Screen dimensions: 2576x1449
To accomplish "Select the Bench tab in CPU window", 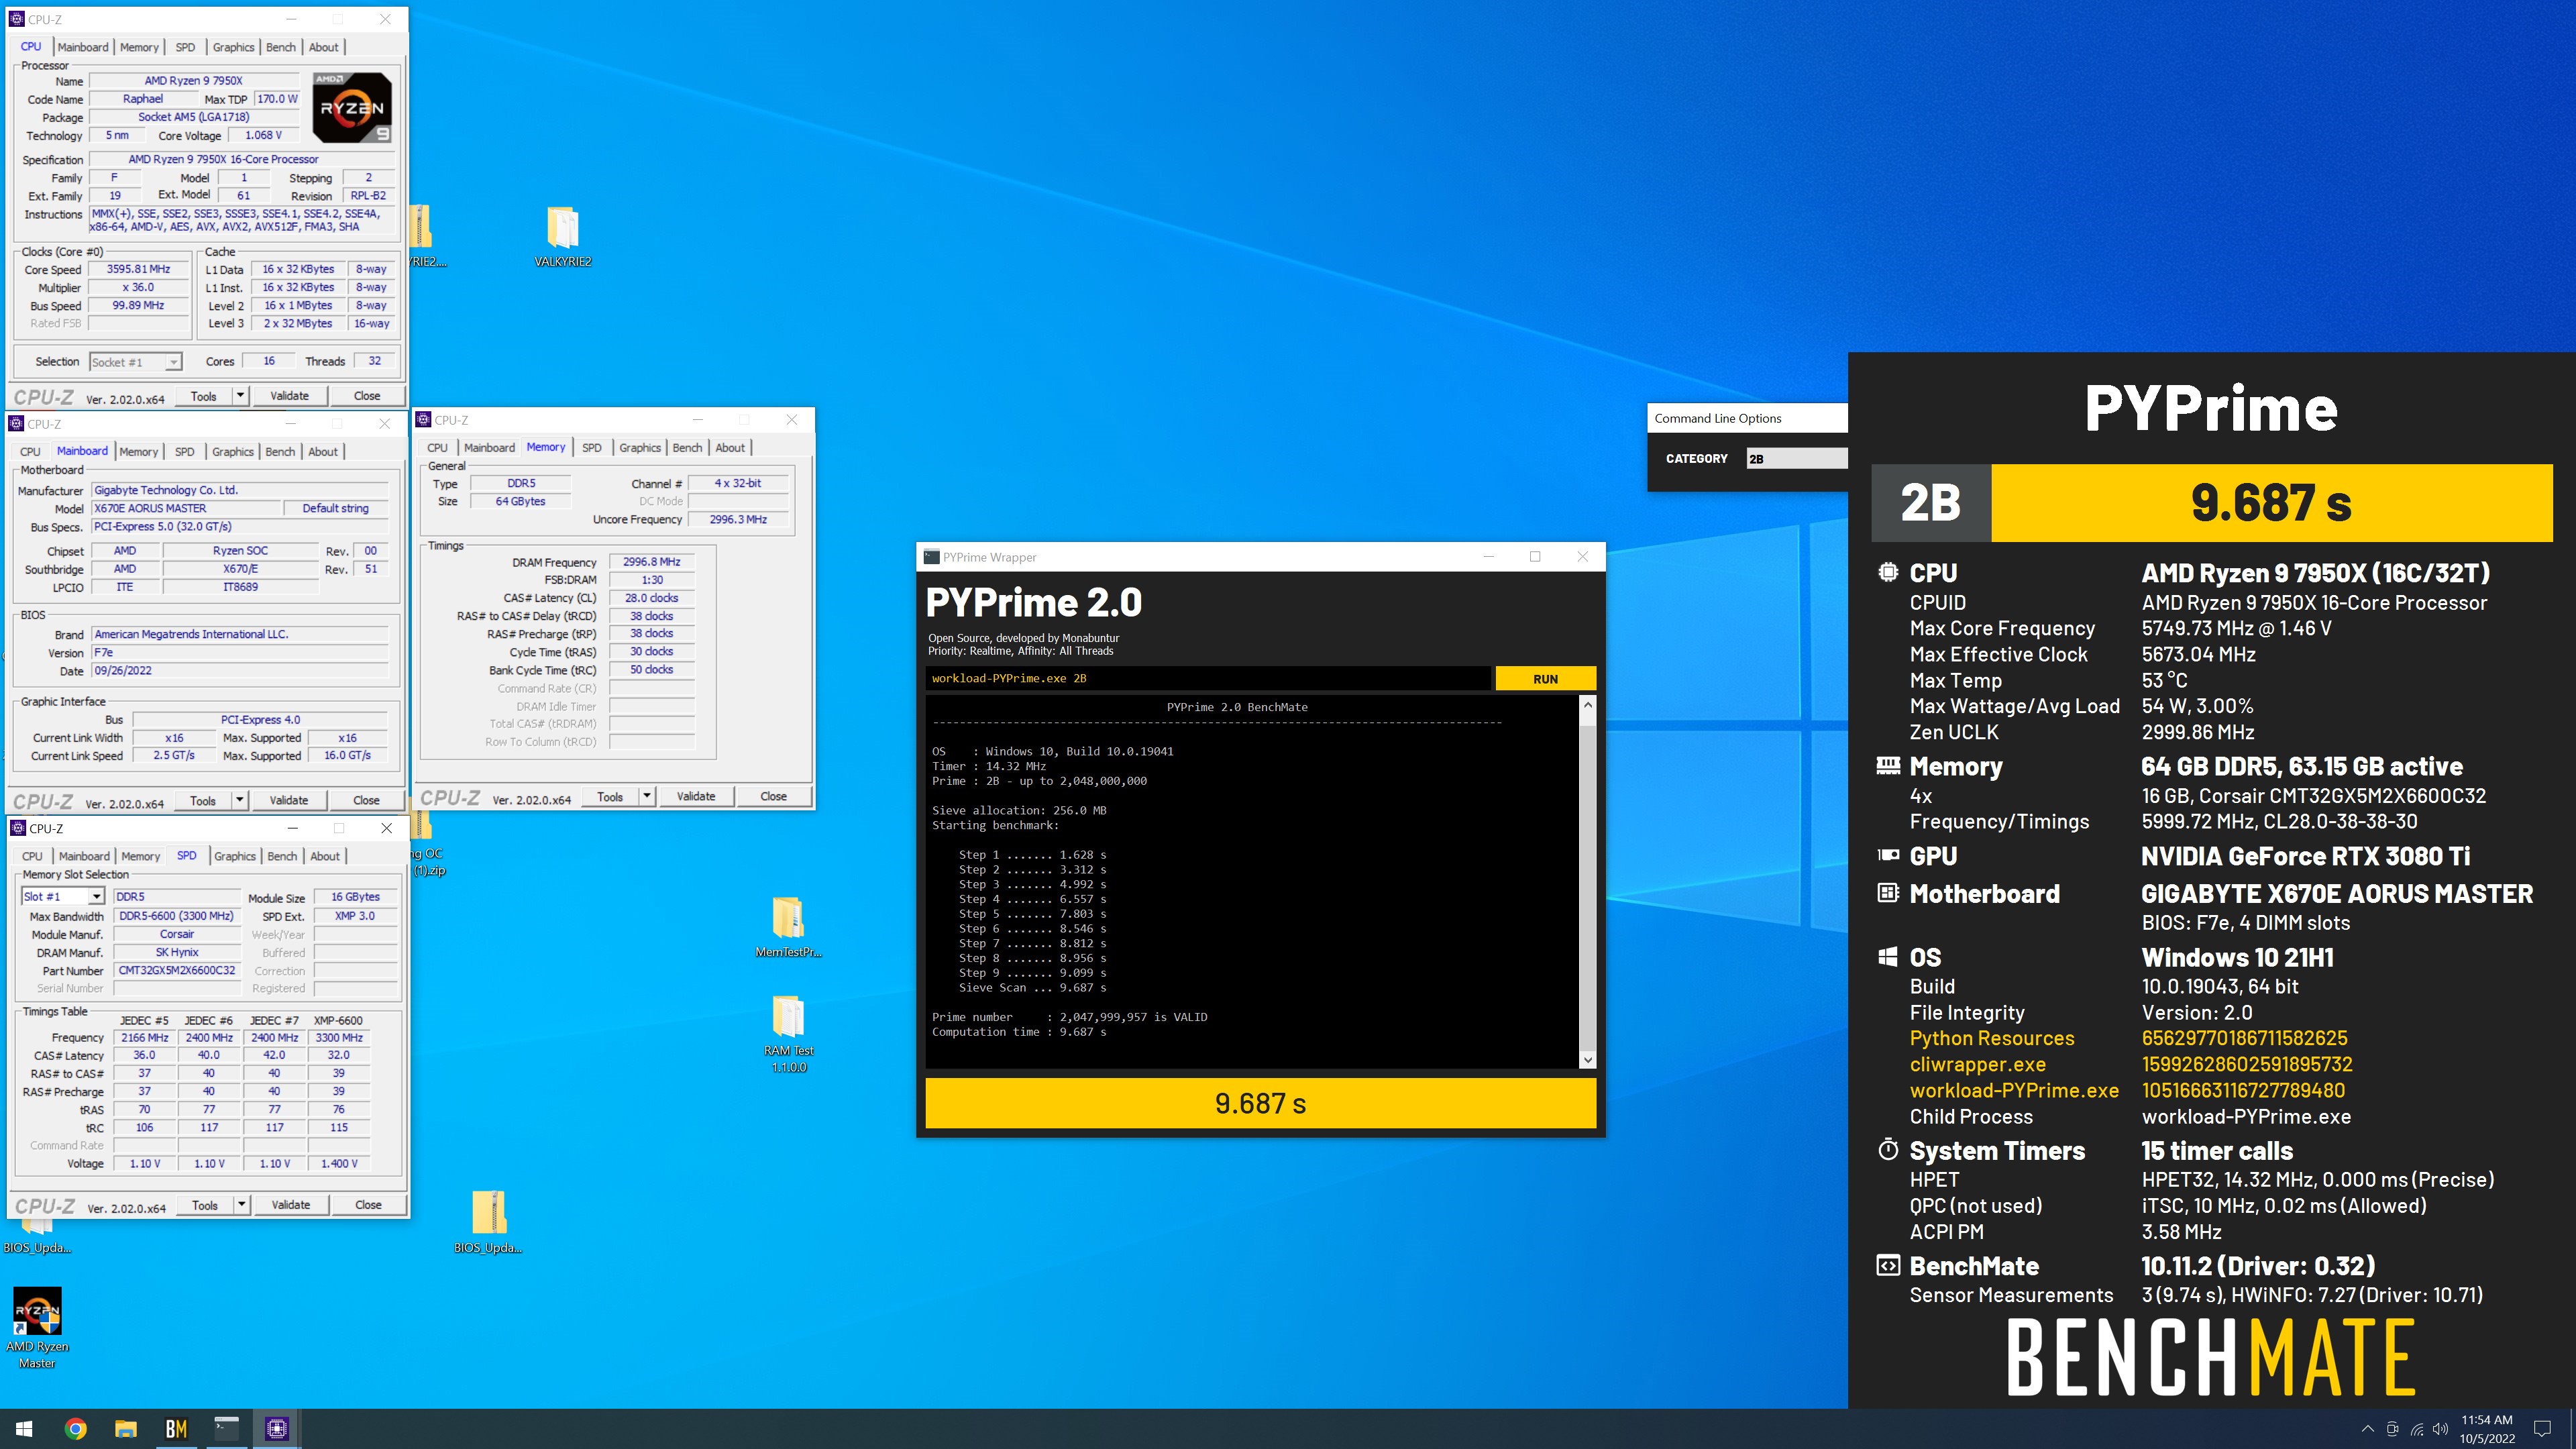I will (x=281, y=47).
